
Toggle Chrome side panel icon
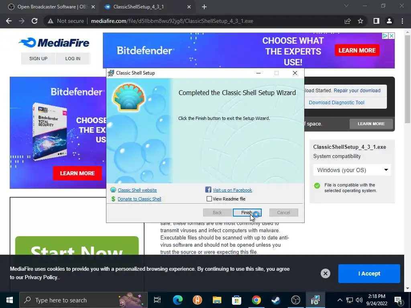coord(376,21)
